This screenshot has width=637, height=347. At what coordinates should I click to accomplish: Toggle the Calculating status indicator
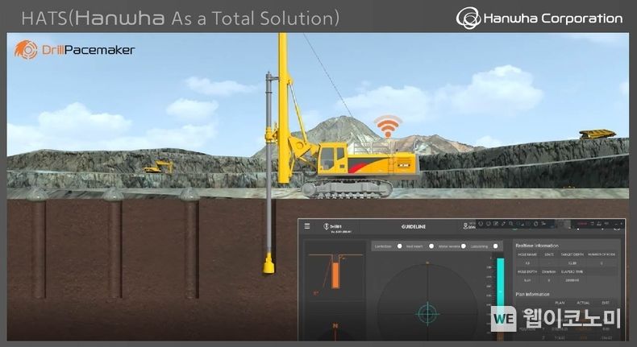point(495,246)
